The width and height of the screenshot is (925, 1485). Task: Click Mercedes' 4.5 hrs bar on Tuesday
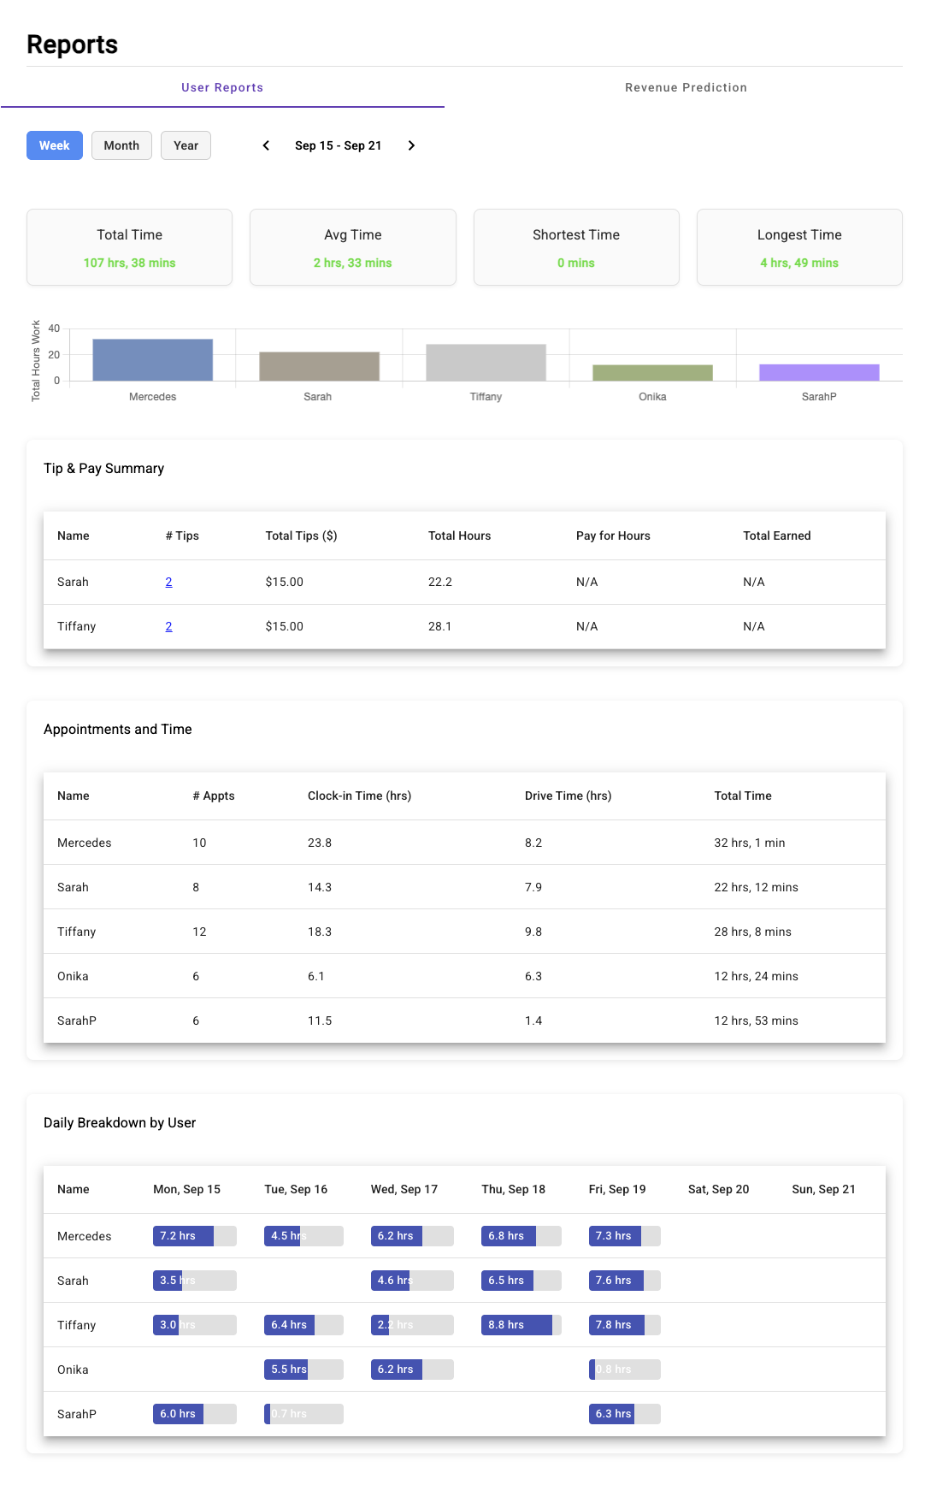(303, 1236)
